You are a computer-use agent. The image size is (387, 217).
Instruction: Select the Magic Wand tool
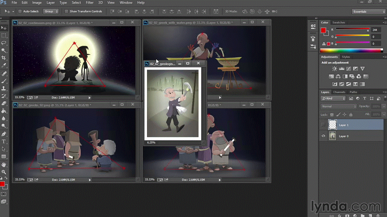[x=4, y=50]
